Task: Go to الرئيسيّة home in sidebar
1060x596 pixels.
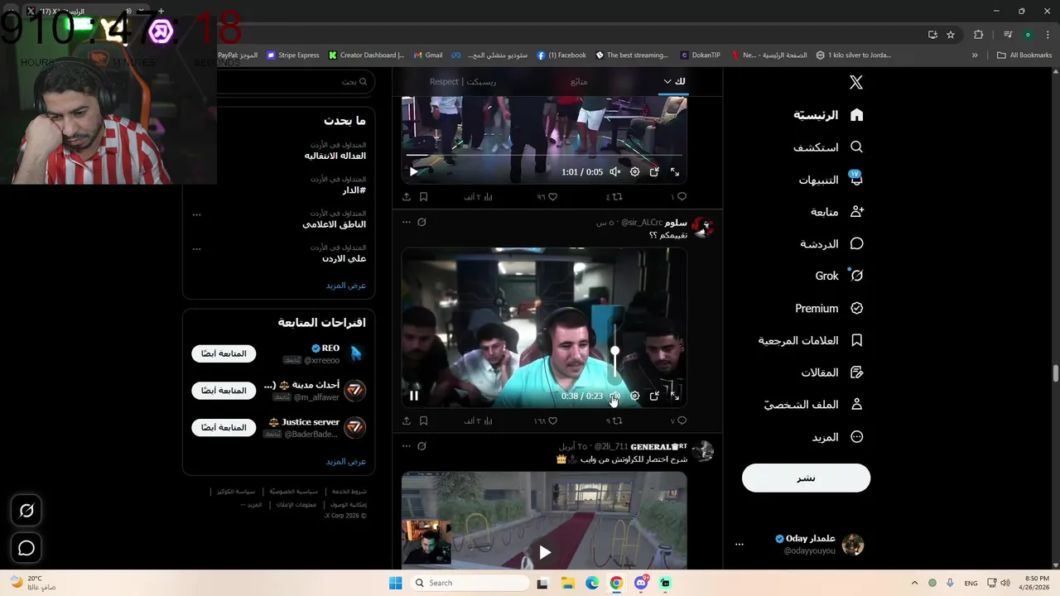Action: pos(828,115)
